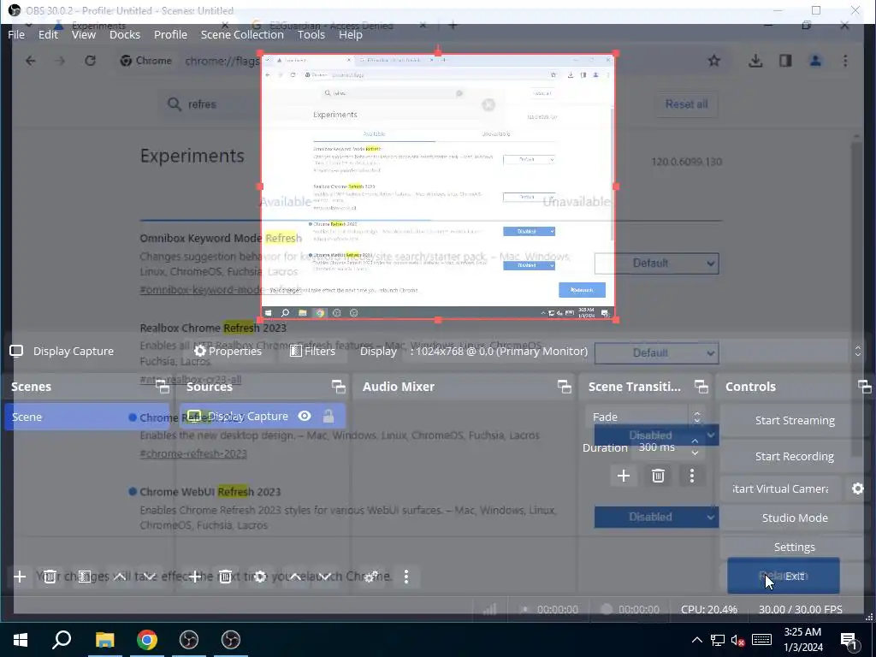Enable Studio Mode

click(795, 518)
